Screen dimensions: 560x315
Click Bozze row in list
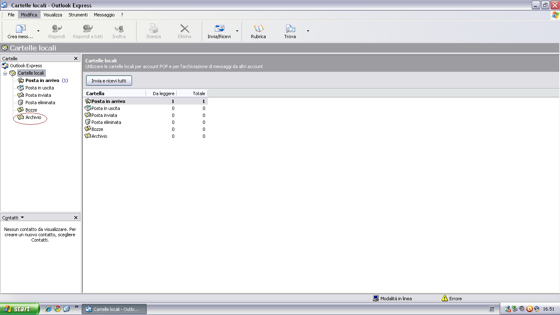(x=146, y=129)
